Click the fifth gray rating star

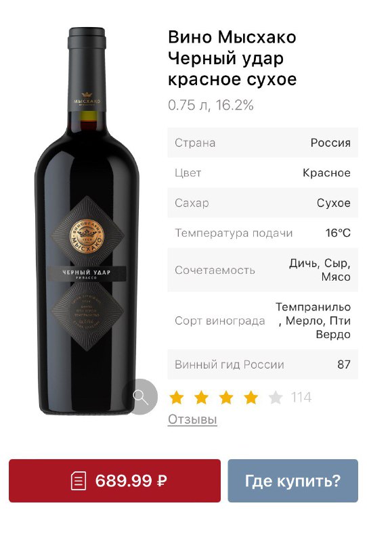tap(276, 398)
